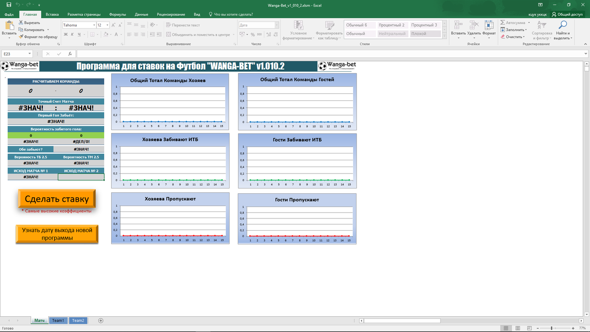
Task: Expand the formula bar
Action: pyautogui.click(x=586, y=54)
